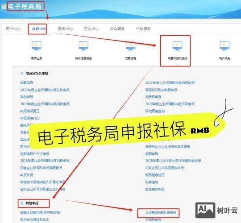The width and height of the screenshot is (241, 223).
Task: Open 定期定额户自行申报 link
Action: (x=34, y=154)
